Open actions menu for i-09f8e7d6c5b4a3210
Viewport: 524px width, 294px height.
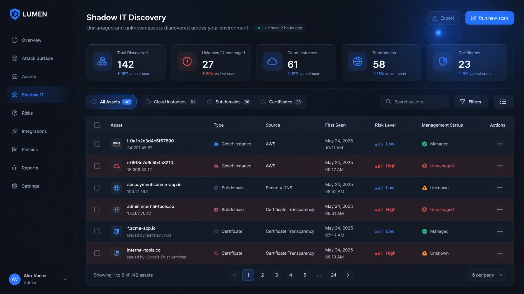pos(500,166)
